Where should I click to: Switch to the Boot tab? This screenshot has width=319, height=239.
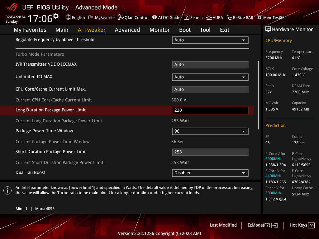point(185,30)
